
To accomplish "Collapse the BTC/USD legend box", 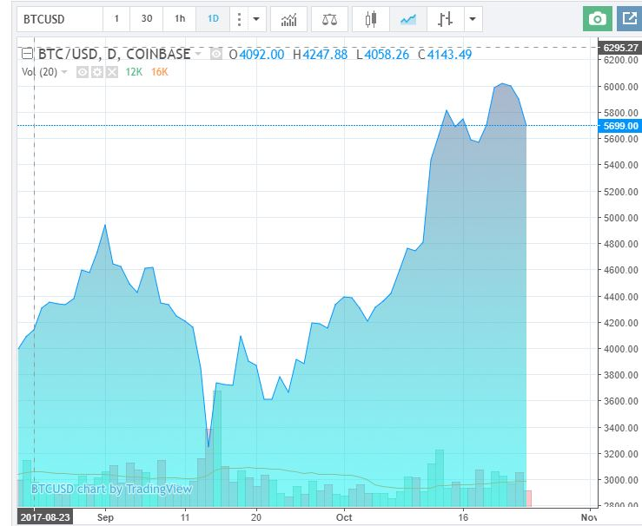I will pyautogui.click(x=27, y=54).
